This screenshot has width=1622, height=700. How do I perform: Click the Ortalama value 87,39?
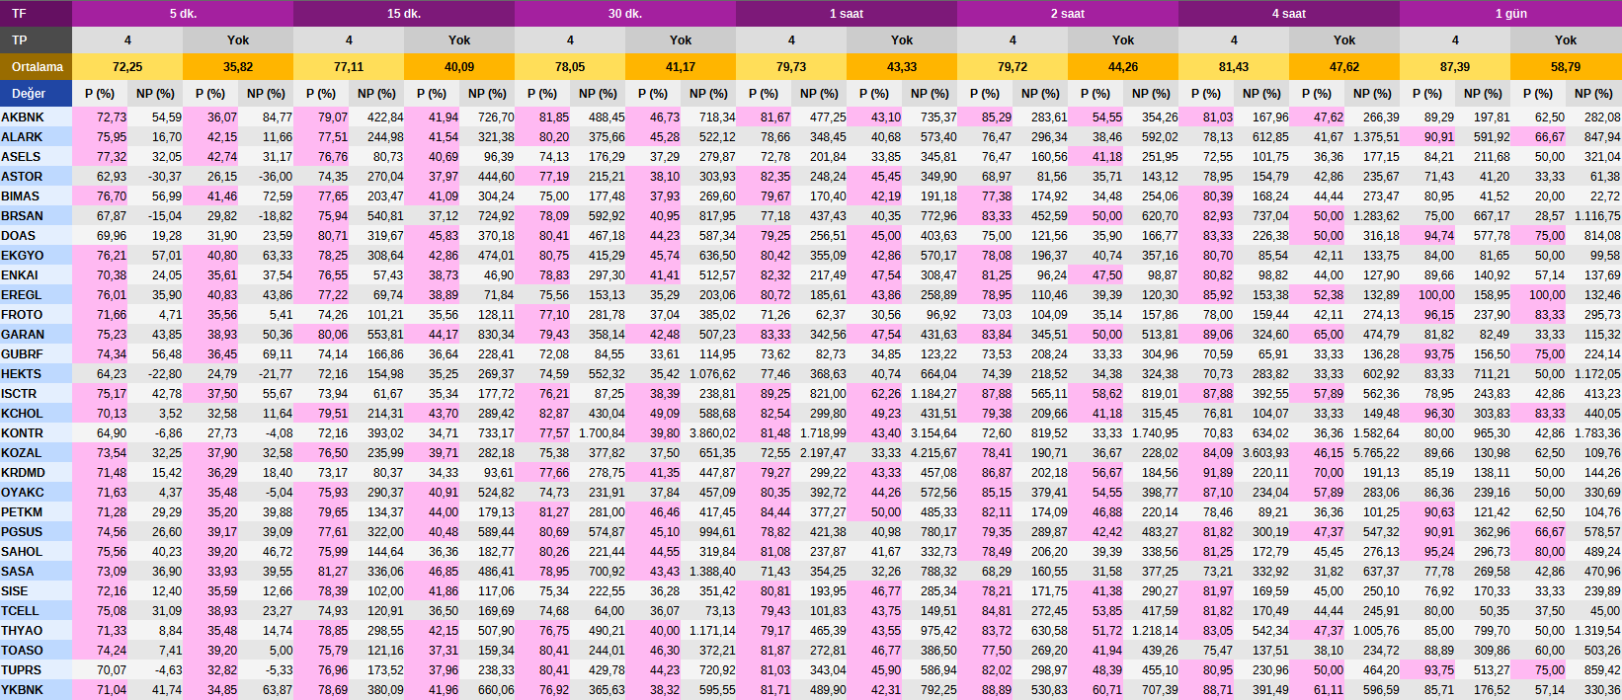(1455, 67)
